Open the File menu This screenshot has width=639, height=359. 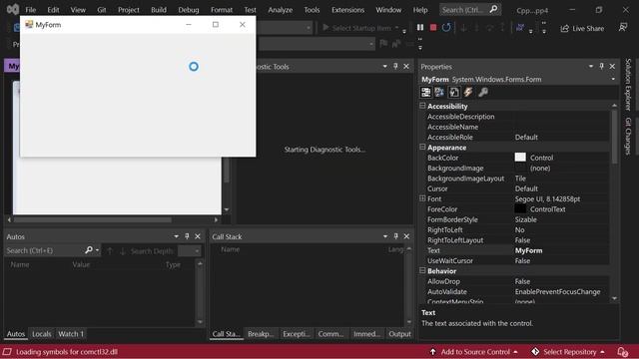click(x=31, y=10)
